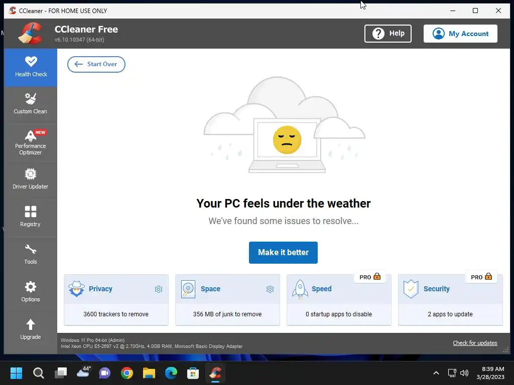
Task: Open the Health Check section
Action: coord(31,68)
